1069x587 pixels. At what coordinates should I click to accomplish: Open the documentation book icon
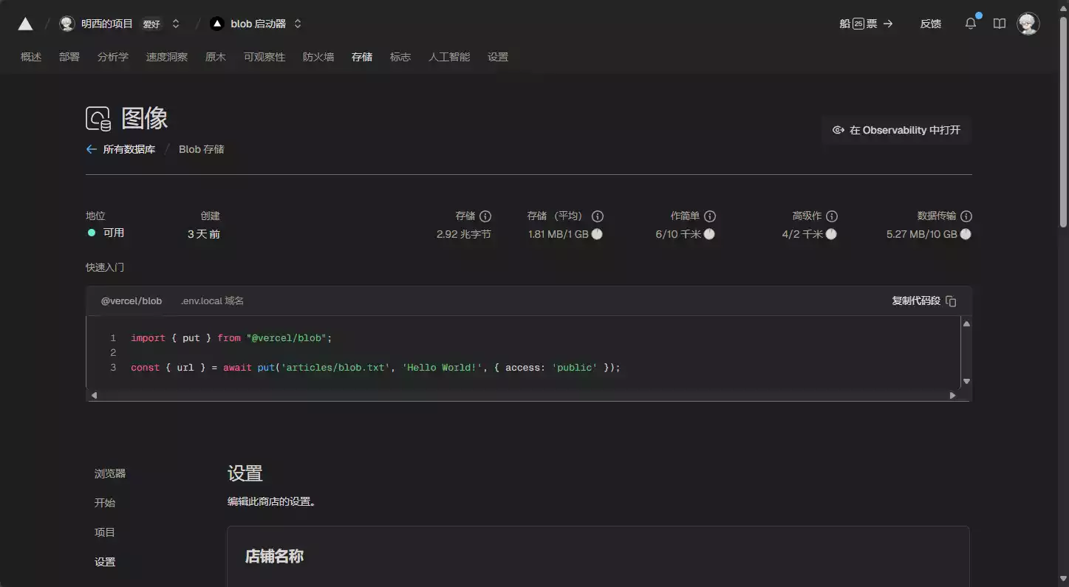click(1000, 24)
